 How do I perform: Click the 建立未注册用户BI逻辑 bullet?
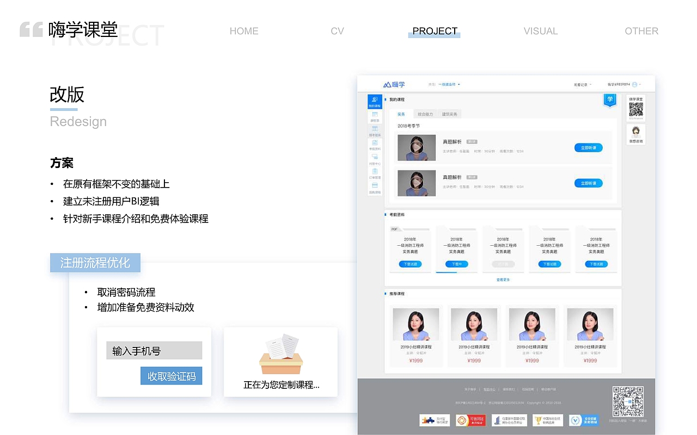pos(111,201)
